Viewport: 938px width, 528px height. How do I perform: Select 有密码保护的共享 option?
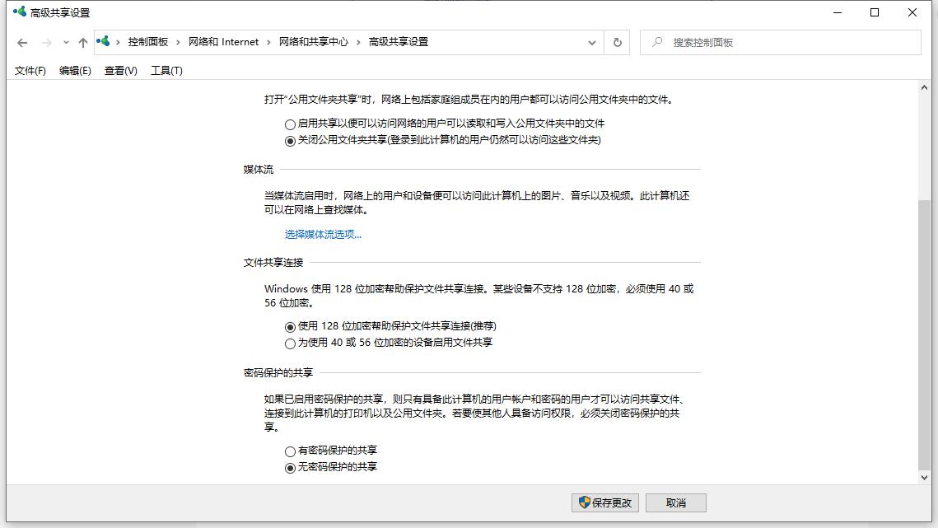point(290,451)
